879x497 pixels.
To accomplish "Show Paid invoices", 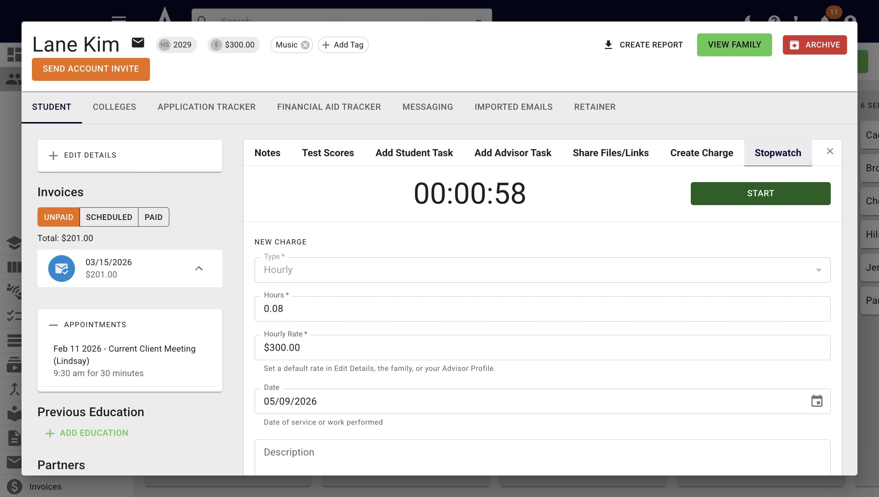I will 154,217.
